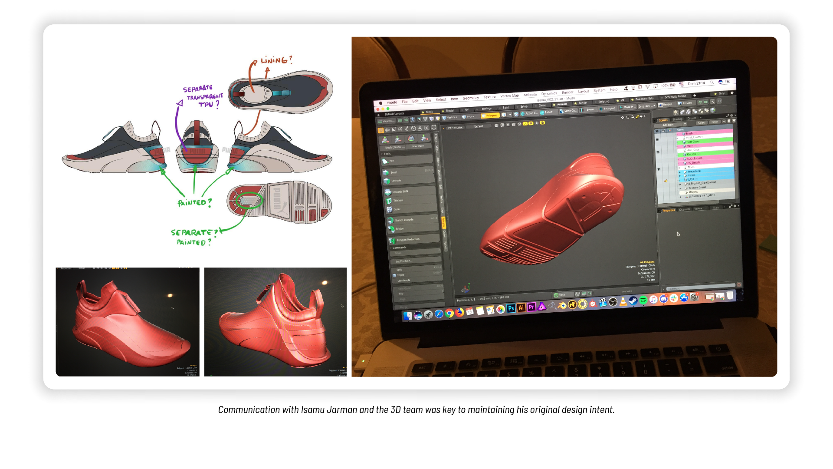This screenshot has height=469, width=833.
Task: Select the Pen tool in Tools
Action: pyautogui.click(x=392, y=161)
